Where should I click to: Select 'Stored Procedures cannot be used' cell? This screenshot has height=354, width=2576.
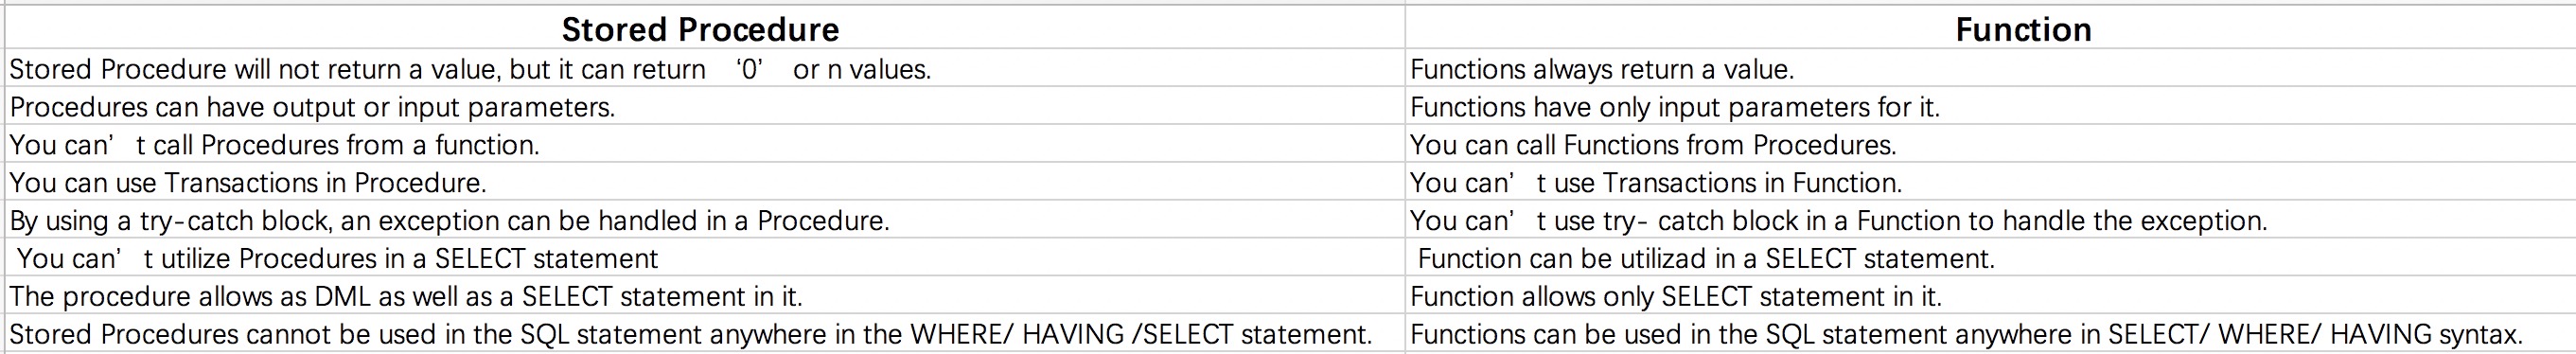tap(704, 334)
